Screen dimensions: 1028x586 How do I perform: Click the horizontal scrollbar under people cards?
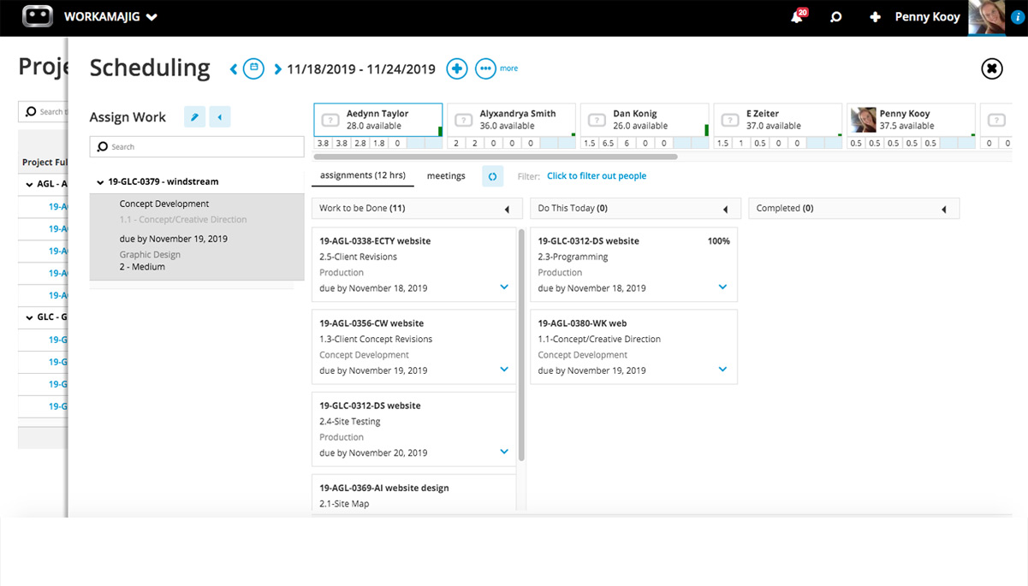pos(496,157)
